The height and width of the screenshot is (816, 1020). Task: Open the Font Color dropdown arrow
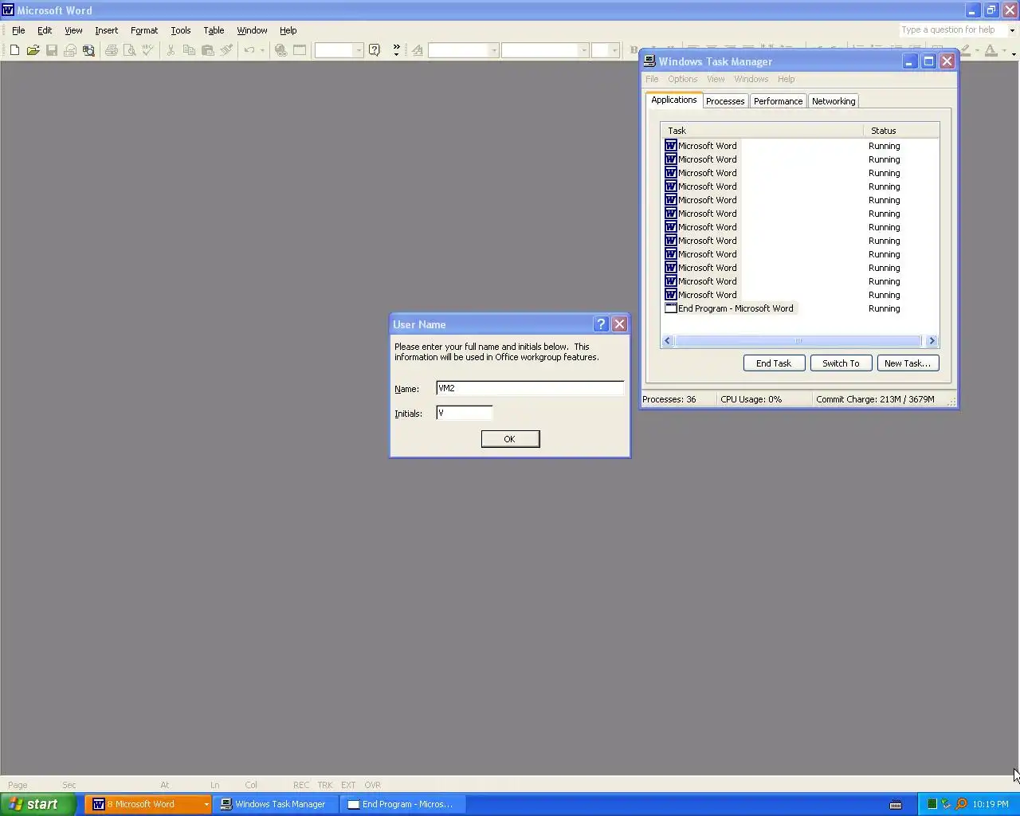tap(1002, 50)
